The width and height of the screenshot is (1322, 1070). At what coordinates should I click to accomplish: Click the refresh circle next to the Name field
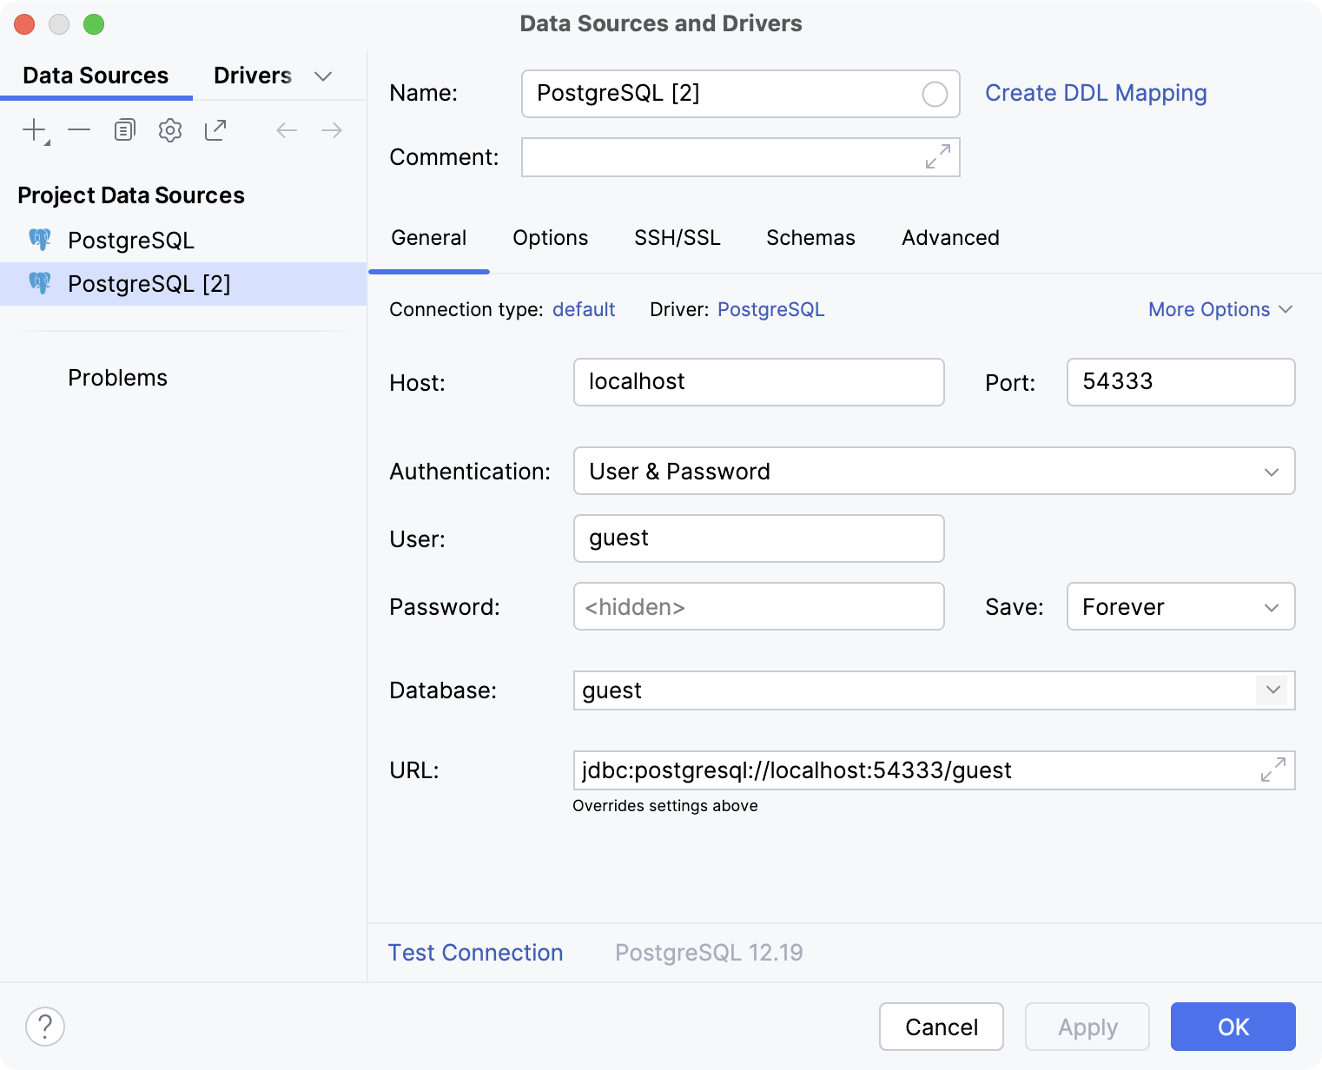(x=934, y=94)
